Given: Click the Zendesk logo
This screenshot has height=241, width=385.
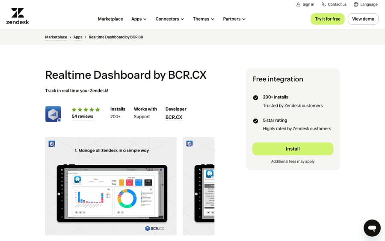Looking at the screenshot, I should pyautogui.click(x=18, y=16).
